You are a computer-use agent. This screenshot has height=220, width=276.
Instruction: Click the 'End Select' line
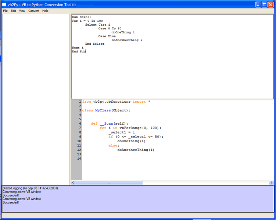pos(95,44)
